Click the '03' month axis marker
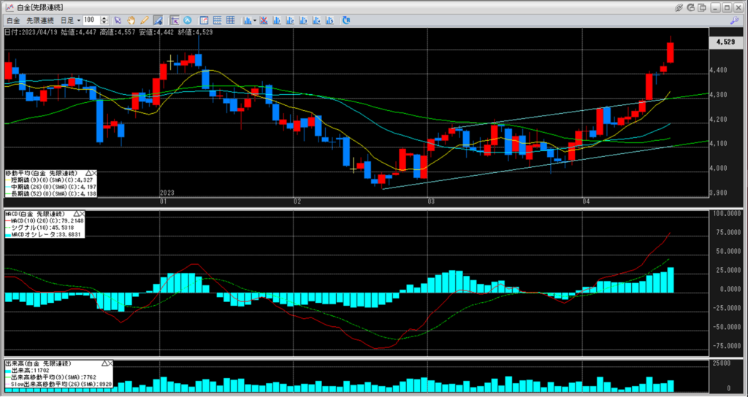This screenshot has height=397, width=748. 431,201
